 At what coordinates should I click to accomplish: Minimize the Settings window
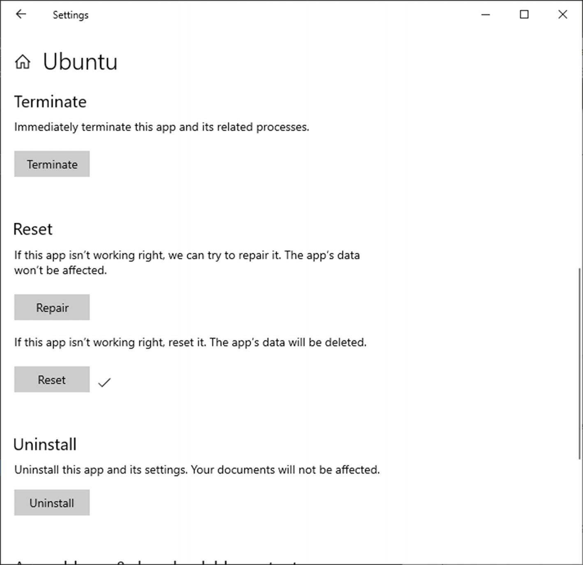click(x=486, y=14)
